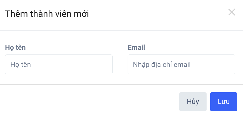Hit the gray cancel button labeled Hủy

[193, 101]
